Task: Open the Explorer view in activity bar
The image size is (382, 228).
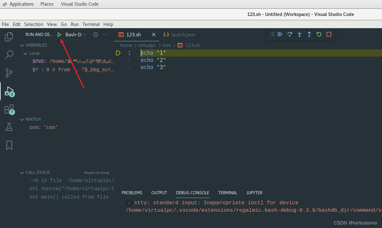Action: 9,37
